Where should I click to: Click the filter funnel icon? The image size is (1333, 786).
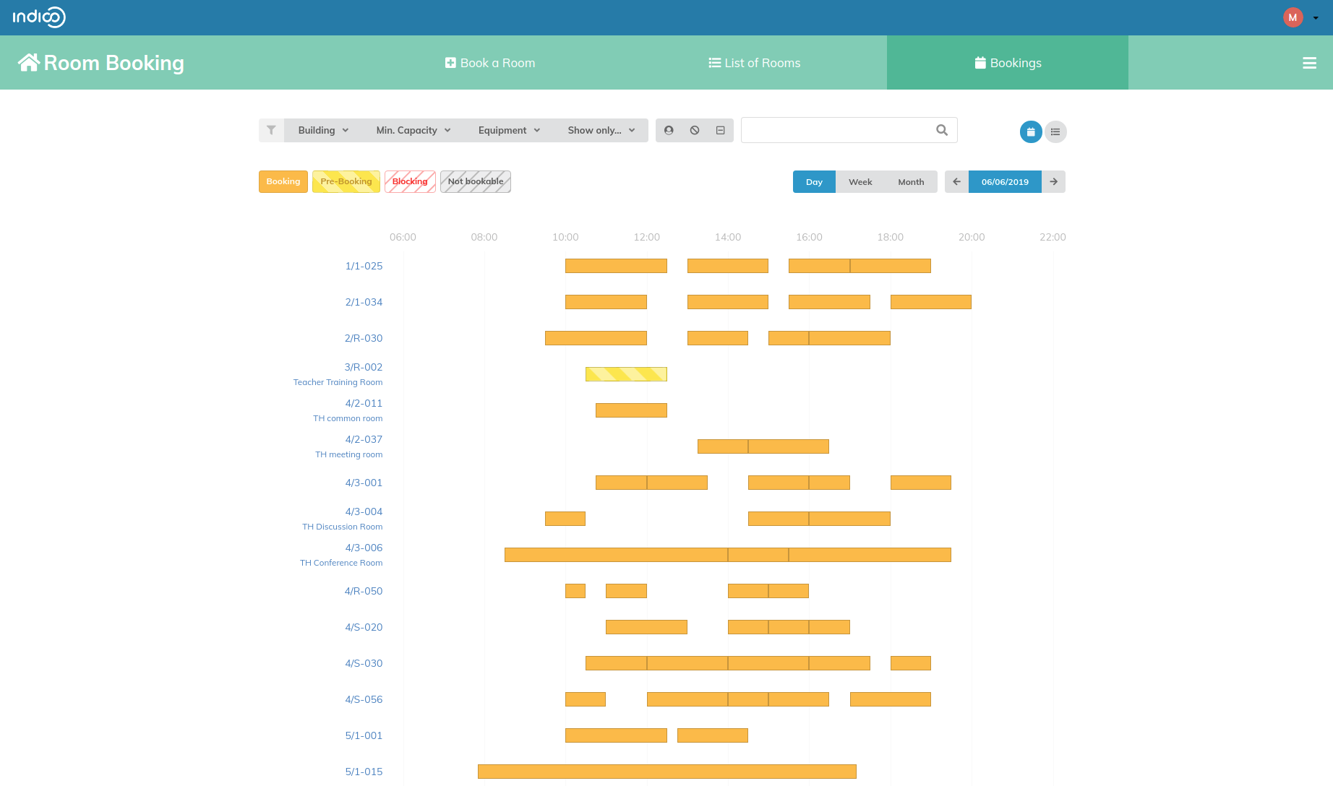(271, 130)
